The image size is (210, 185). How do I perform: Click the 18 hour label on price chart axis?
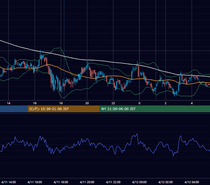tap(61, 103)
